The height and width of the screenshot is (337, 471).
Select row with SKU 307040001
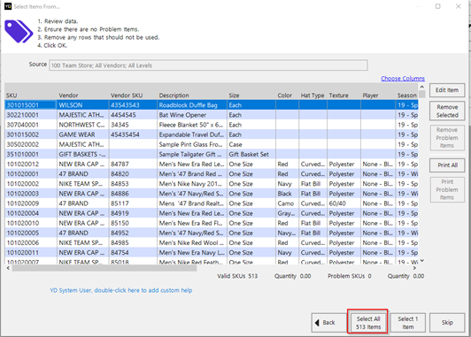212,125
